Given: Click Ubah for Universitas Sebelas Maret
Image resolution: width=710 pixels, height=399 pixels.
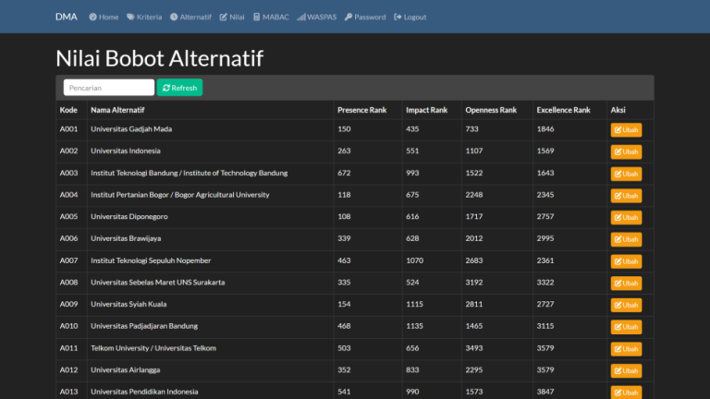Looking at the screenshot, I should click(x=626, y=284).
